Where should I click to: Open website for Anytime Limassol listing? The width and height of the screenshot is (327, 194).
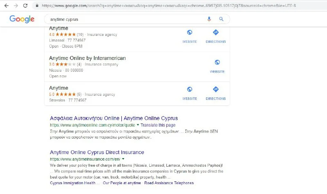pyautogui.click(x=189, y=36)
